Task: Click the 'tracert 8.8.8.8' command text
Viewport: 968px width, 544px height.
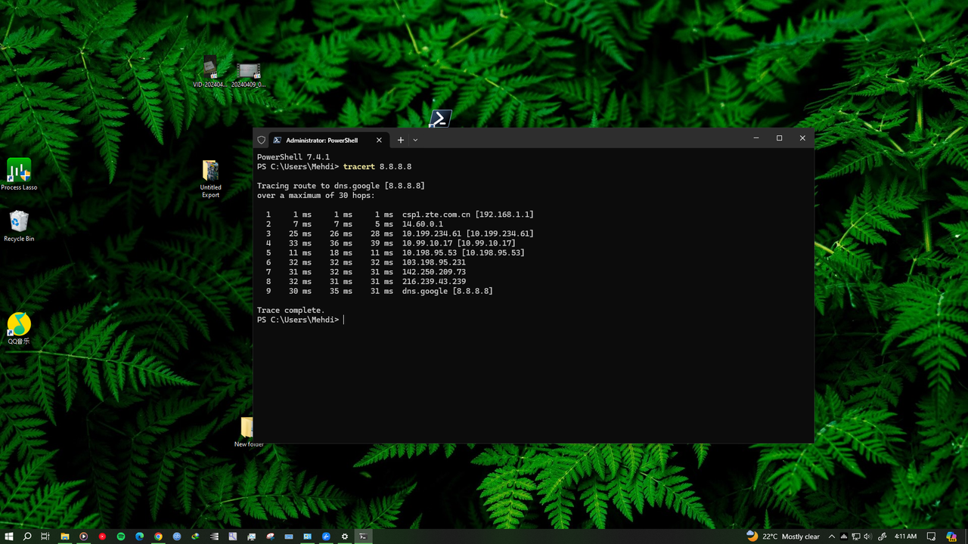Action: point(377,166)
